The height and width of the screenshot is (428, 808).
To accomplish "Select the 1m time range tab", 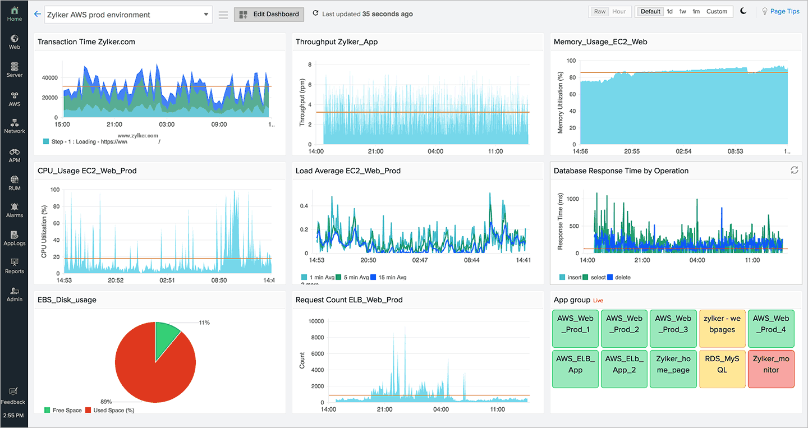I will (x=696, y=11).
